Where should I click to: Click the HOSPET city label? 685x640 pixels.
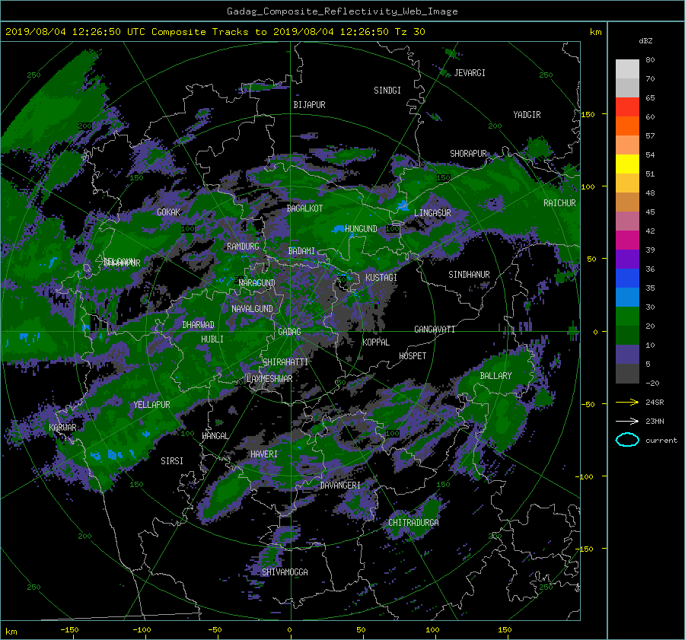pyautogui.click(x=413, y=356)
